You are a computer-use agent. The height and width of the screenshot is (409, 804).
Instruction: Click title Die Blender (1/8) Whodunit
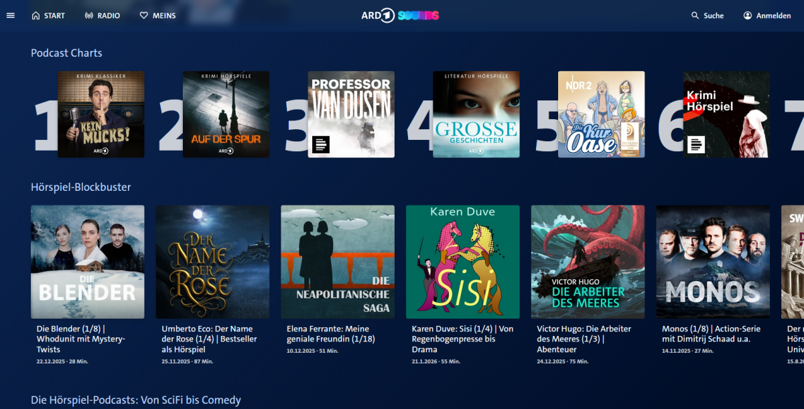81,339
